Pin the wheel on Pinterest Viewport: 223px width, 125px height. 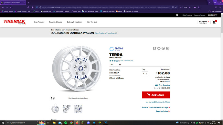point(163,48)
